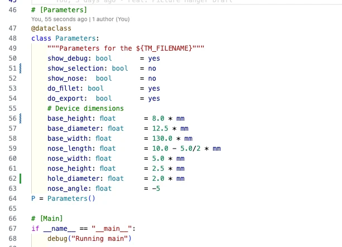This screenshot has width=342, height=247.
Task: Click the class name Parameters on line 48
Action: (75, 38)
